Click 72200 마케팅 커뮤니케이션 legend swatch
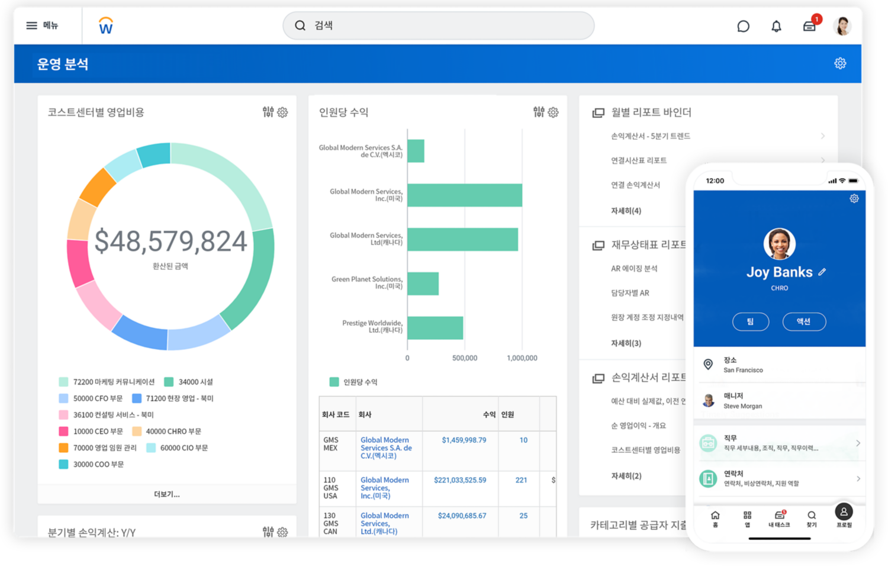The image size is (888, 573). click(63, 382)
